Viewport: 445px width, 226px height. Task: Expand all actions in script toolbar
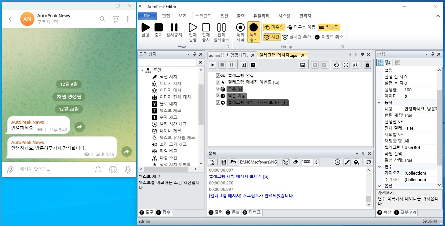[346, 65]
